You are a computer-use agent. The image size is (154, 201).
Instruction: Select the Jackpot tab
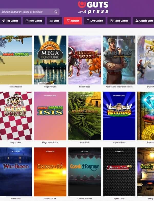tap(73, 21)
